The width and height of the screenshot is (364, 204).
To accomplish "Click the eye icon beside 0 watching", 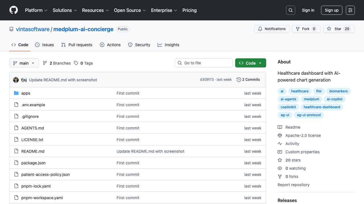I will tap(280, 168).
